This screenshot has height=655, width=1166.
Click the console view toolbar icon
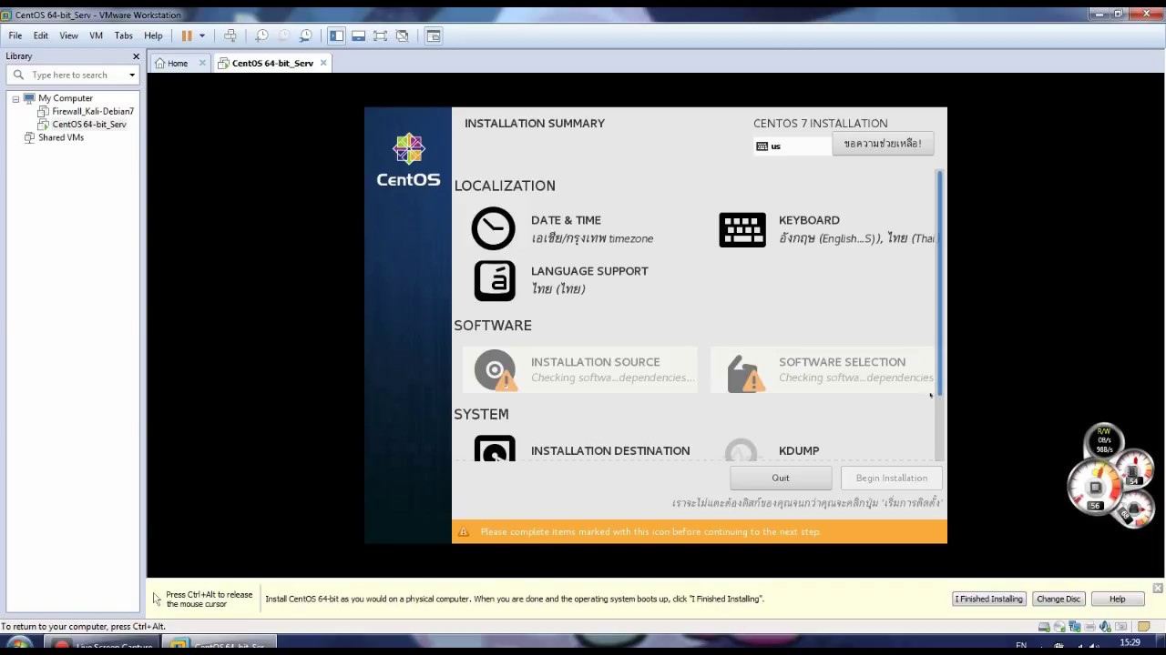tap(434, 35)
